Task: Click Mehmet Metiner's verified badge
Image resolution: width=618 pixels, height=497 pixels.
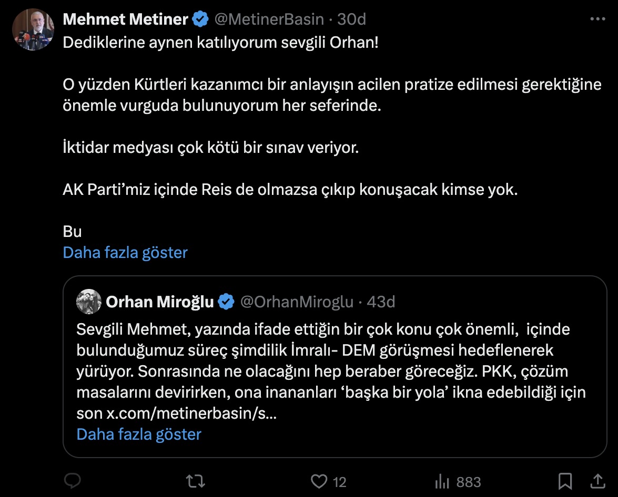Action: tap(200, 19)
